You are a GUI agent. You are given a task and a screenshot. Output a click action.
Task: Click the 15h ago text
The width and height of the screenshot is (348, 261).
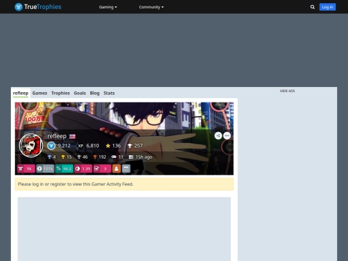pos(144,157)
